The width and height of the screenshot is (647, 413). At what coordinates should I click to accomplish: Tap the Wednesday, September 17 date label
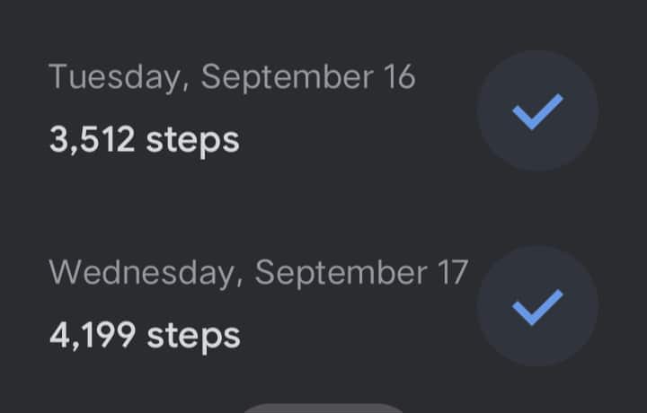pyautogui.click(x=259, y=272)
